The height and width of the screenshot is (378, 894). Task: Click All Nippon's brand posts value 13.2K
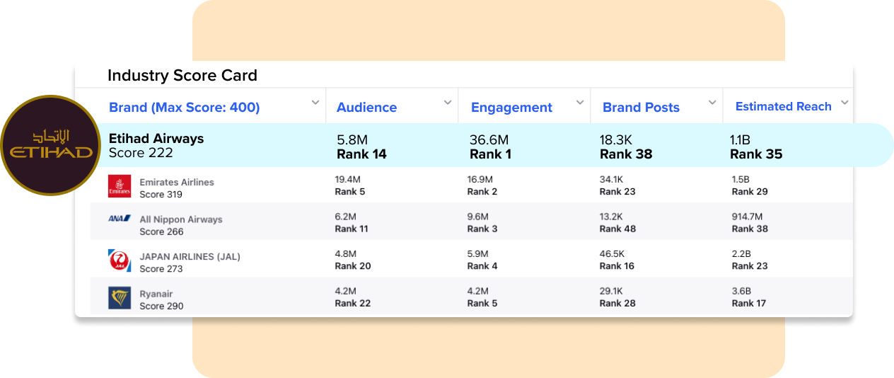click(612, 217)
